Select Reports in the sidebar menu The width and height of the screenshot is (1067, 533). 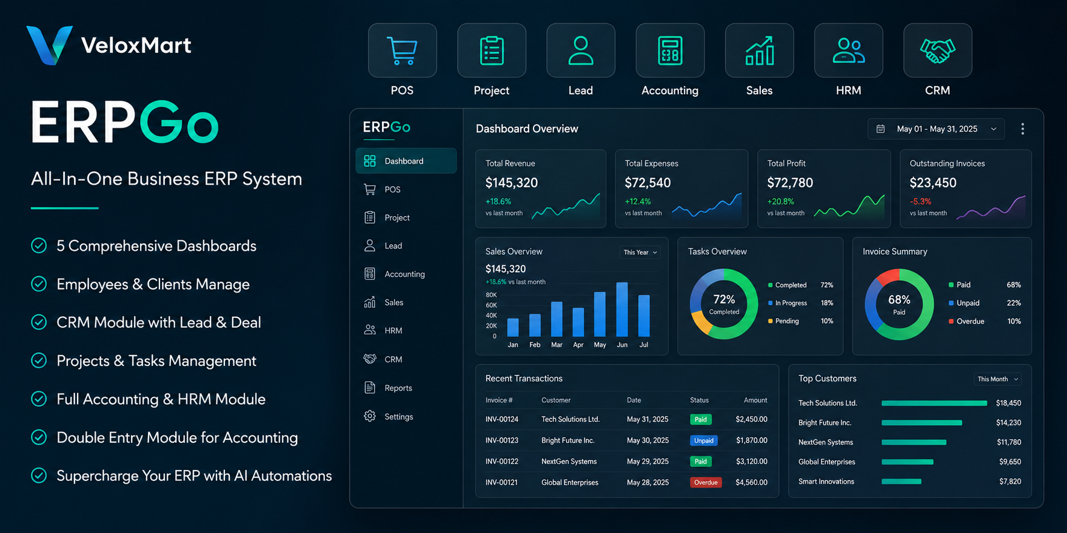(406, 388)
